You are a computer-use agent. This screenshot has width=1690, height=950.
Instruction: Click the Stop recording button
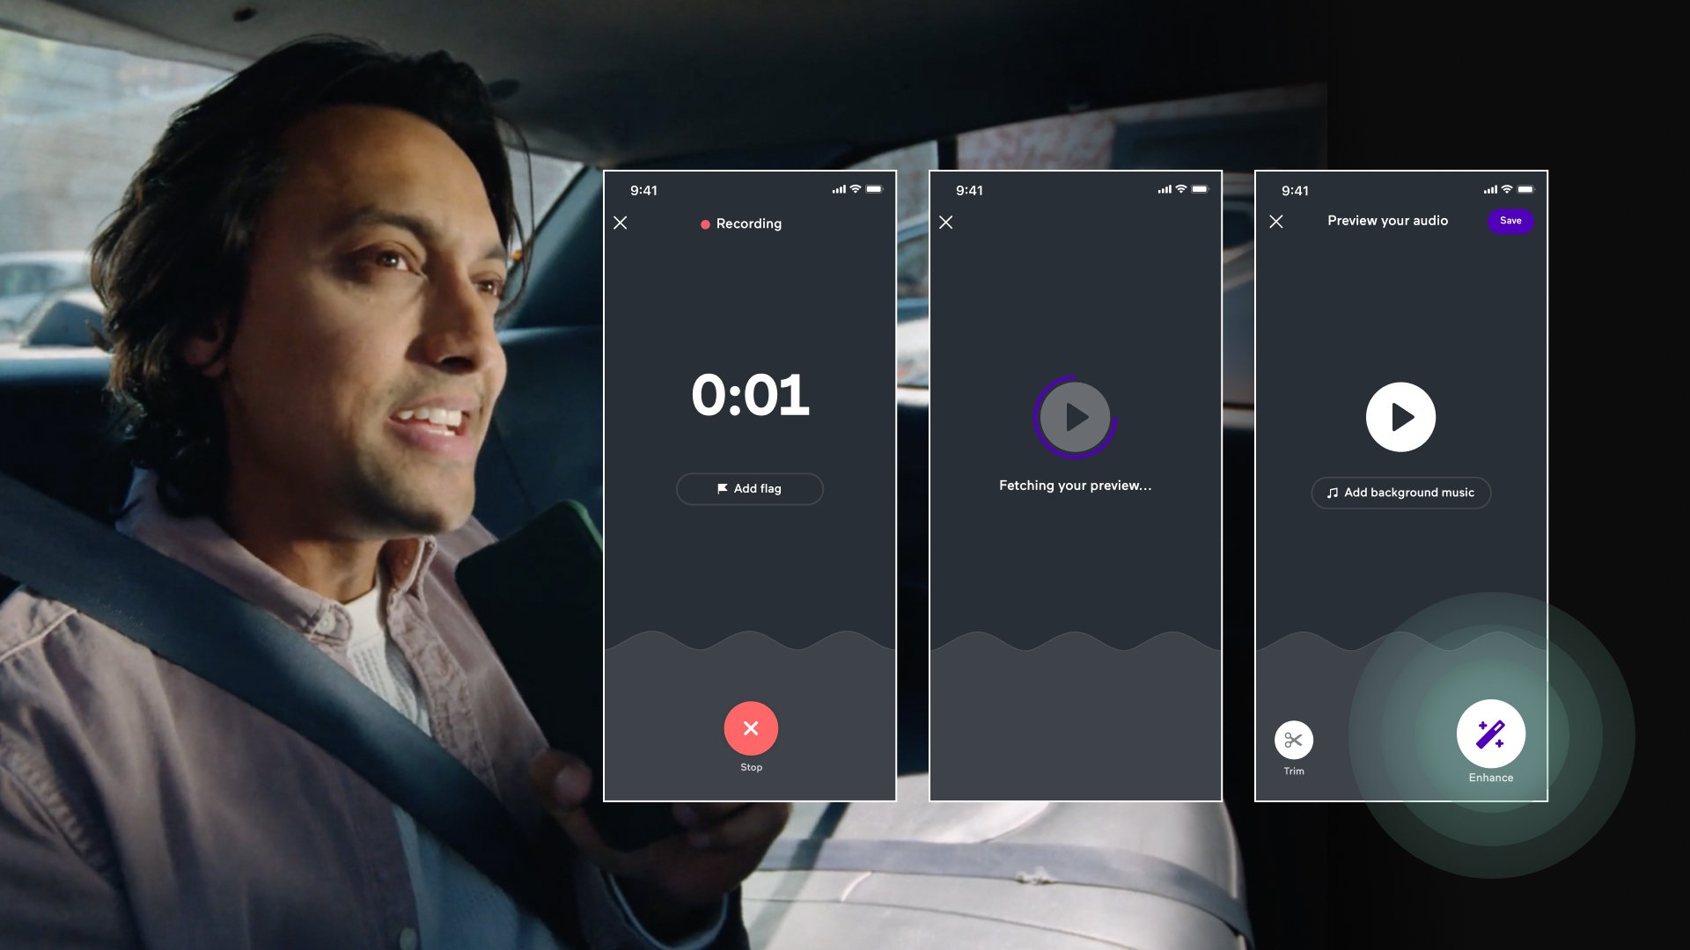tap(751, 728)
